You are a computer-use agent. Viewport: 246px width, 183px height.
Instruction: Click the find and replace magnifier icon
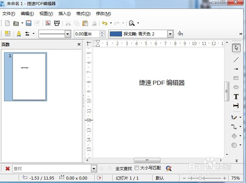(x=169, y=168)
